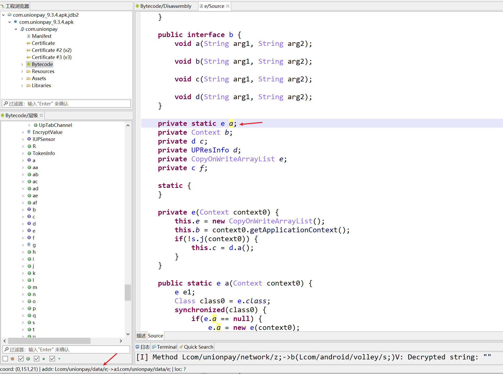Screen dimensions: 503x374
Task: Switch to the Bytecode/Disassembly tab
Action: tap(165, 6)
